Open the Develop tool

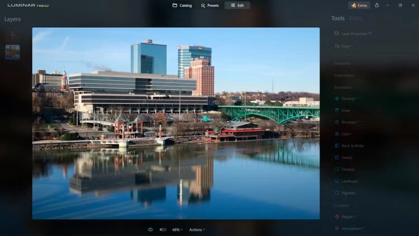346,98
